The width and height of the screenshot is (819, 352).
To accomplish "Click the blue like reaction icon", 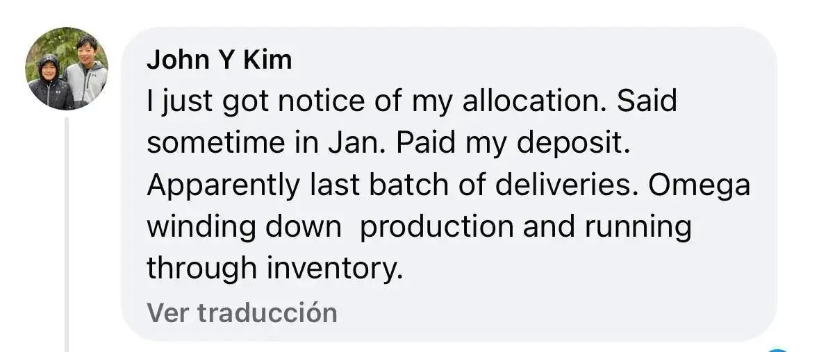I will pyautogui.click(x=779, y=349).
